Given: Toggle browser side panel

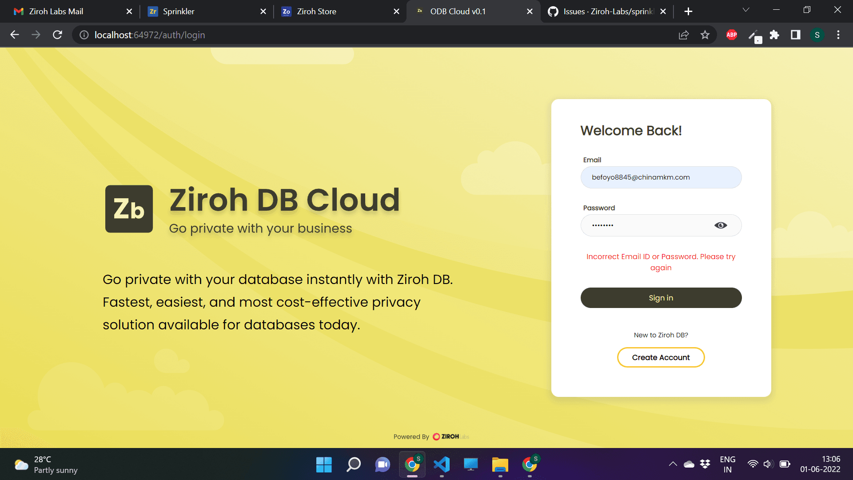Looking at the screenshot, I should coord(796,35).
